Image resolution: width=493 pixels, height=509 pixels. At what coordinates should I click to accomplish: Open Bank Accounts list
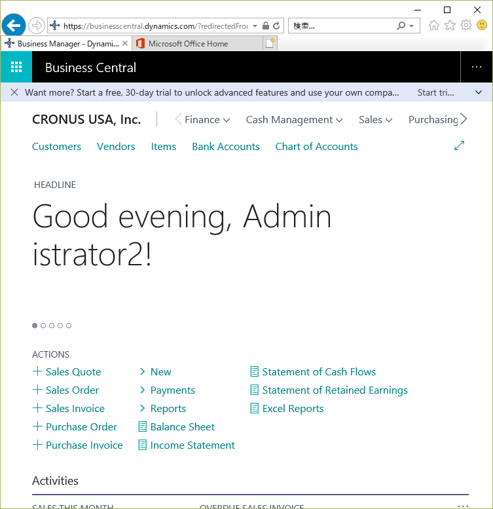click(x=226, y=146)
